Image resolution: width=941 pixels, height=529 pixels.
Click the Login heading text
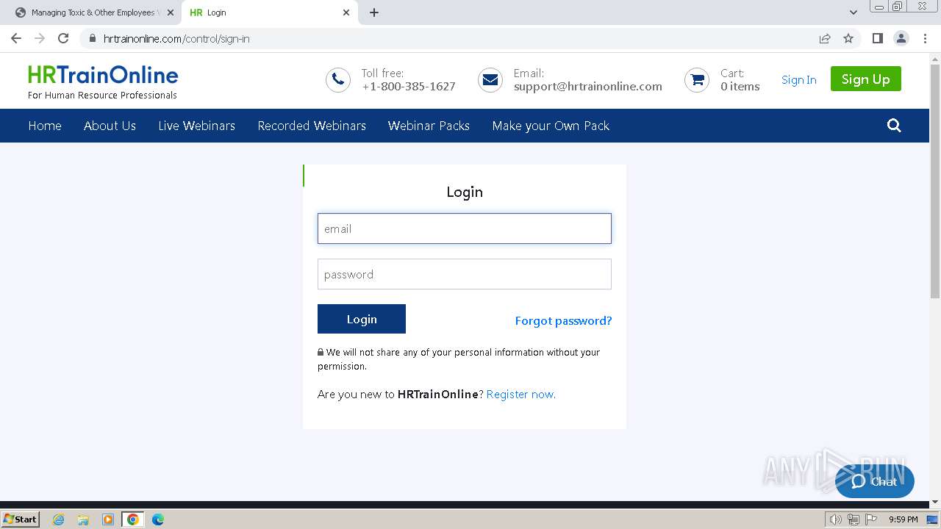point(465,192)
